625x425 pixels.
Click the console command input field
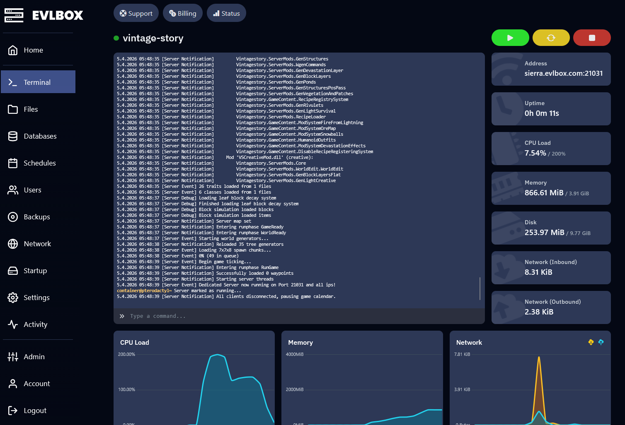(x=298, y=316)
